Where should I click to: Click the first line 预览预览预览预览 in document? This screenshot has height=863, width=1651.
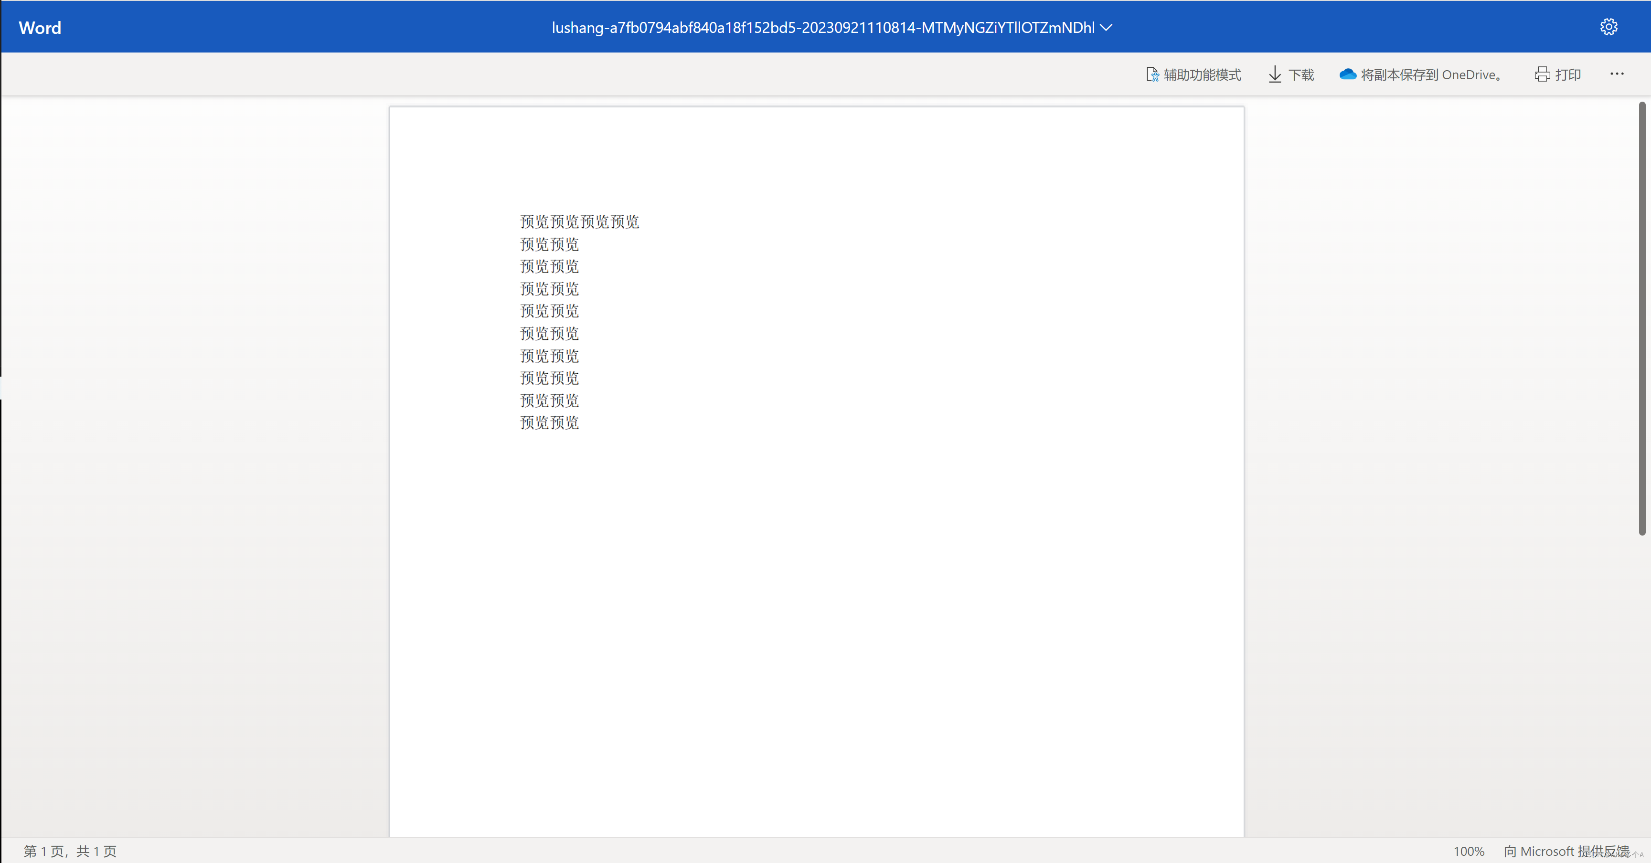tap(579, 221)
